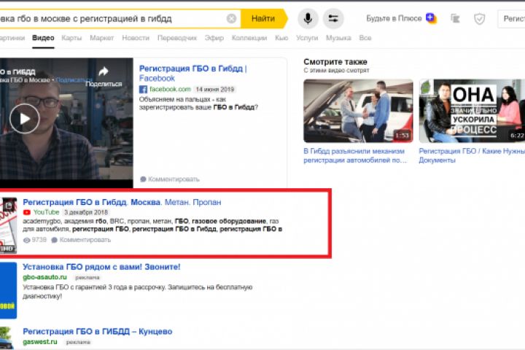Click the shield protection icon
The image size is (525, 350).
click(480, 19)
